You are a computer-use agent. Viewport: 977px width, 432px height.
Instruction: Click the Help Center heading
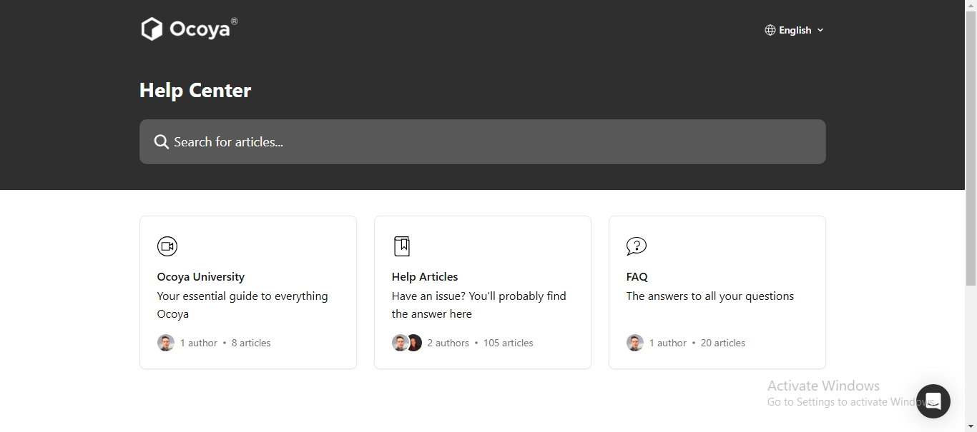pos(195,90)
